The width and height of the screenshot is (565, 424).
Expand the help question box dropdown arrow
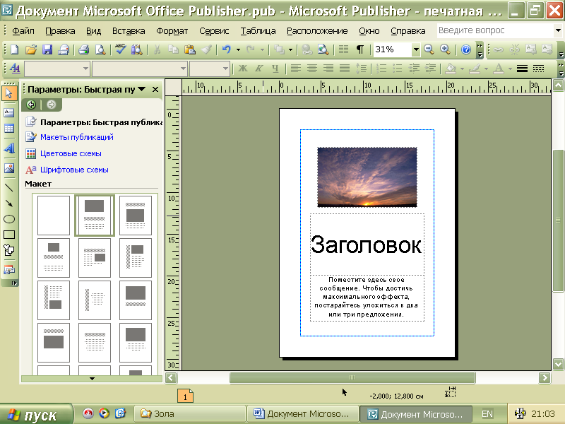pyautogui.click(x=558, y=30)
